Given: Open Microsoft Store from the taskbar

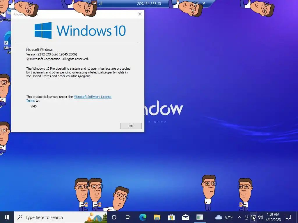Looking at the screenshot, I should (x=171, y=217).
